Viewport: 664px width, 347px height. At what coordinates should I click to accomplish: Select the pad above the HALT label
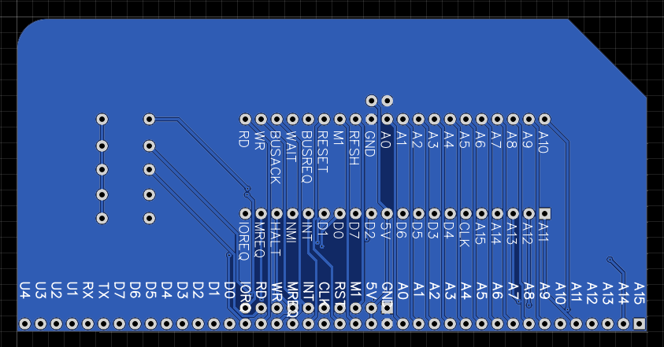pyautogui.click(x=276, y=214)
